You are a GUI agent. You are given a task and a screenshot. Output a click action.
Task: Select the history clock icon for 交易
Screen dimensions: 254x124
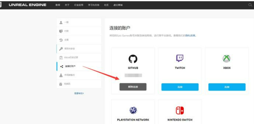point(61,40)
